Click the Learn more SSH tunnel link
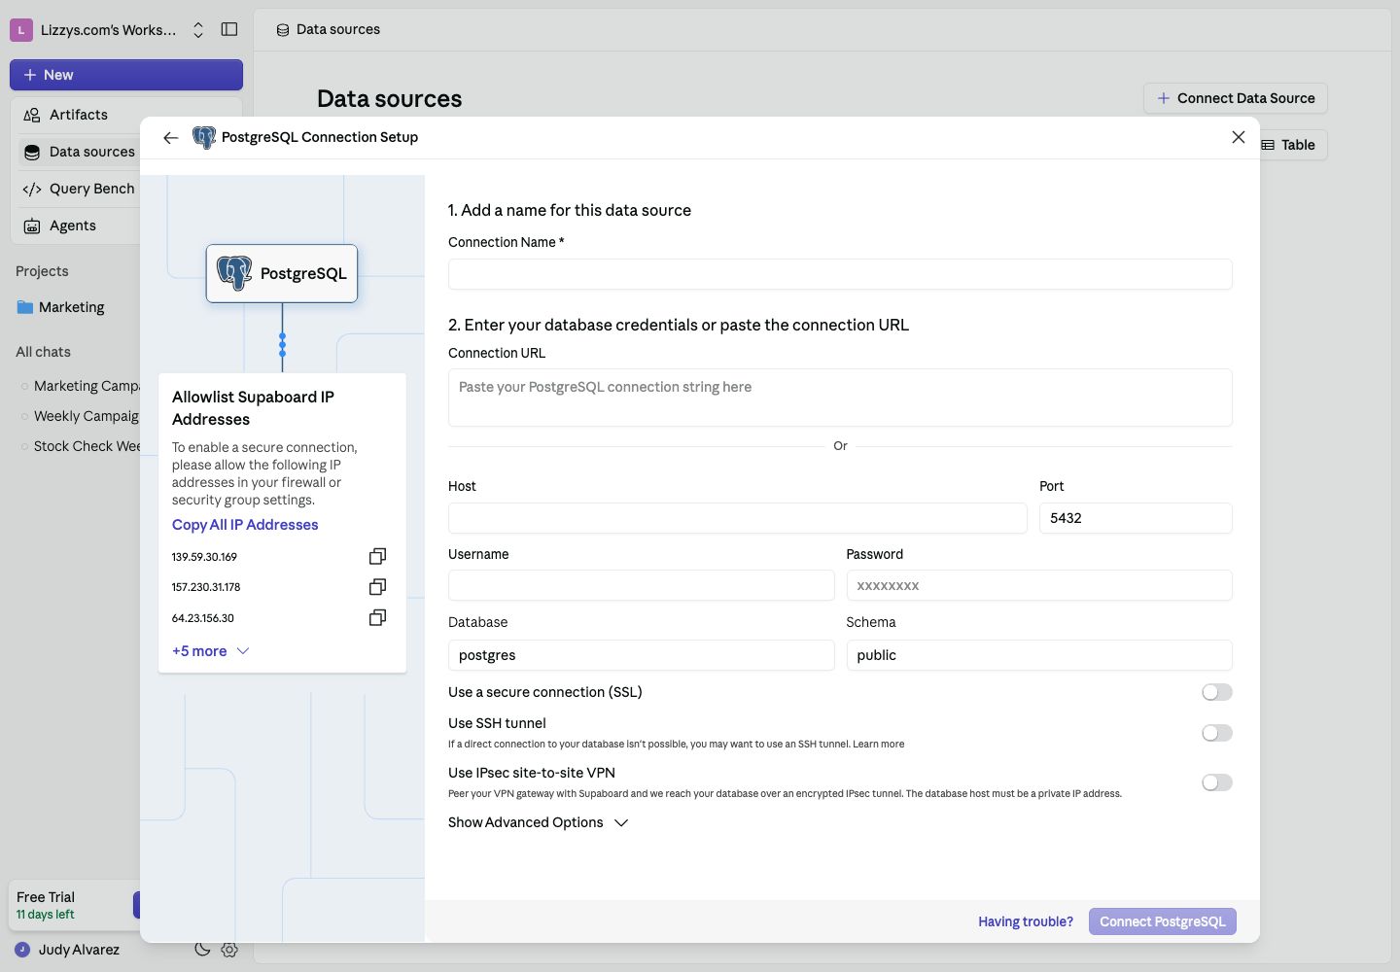This screenshot has height=972, width=1400. coord(878,745)
